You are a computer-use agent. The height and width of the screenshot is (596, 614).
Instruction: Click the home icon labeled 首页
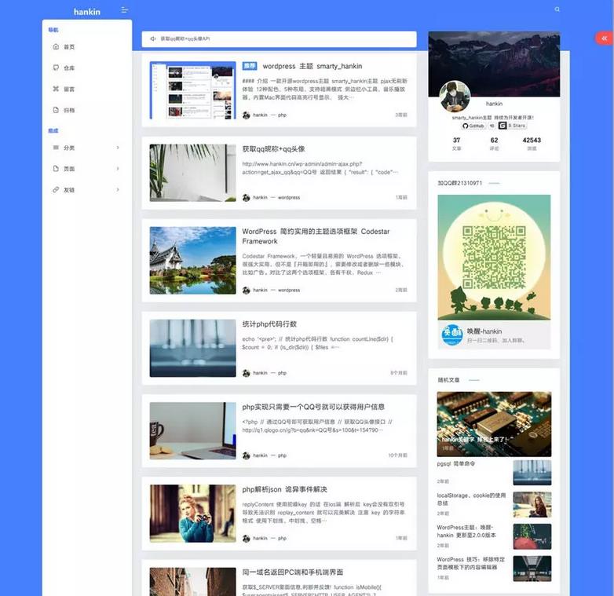tap(56, 47)
